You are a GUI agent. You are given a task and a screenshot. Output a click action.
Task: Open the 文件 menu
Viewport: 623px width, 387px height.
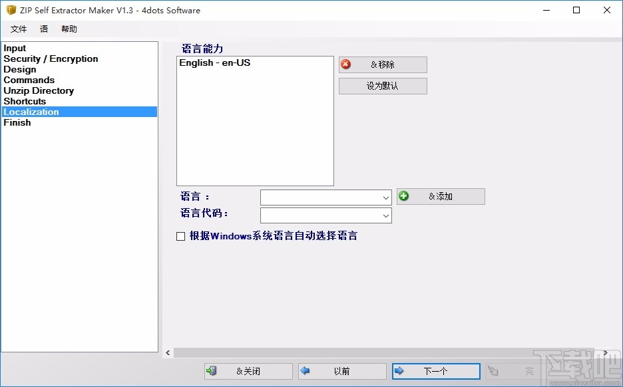(19, 29)
